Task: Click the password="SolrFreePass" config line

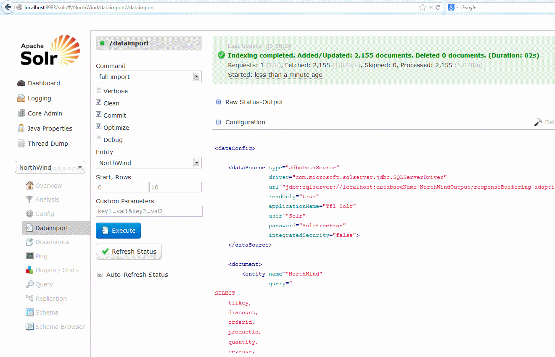Action: 307,226
